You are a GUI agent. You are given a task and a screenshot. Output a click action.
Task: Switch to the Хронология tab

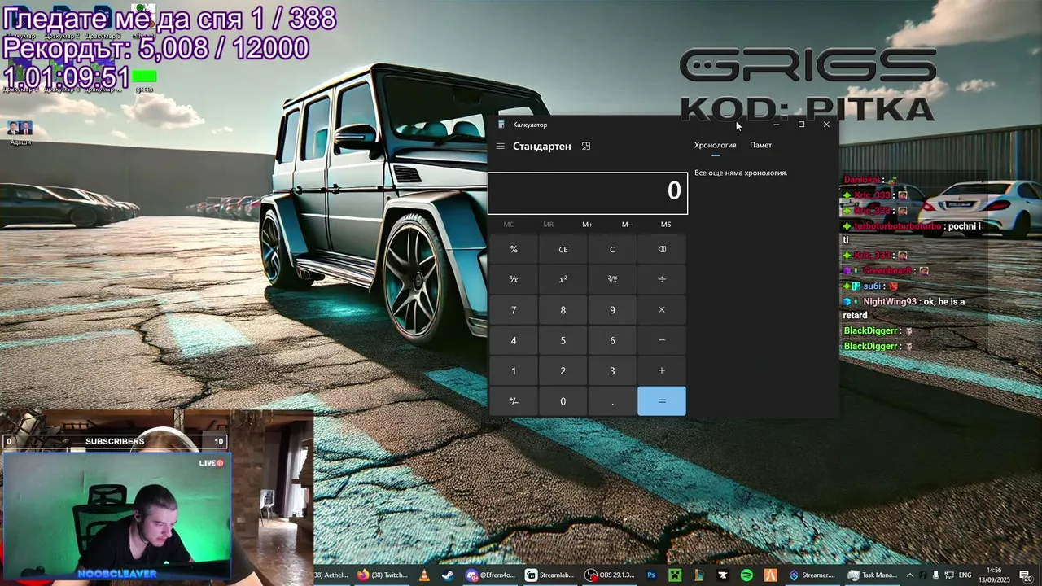tap(715, 145)
